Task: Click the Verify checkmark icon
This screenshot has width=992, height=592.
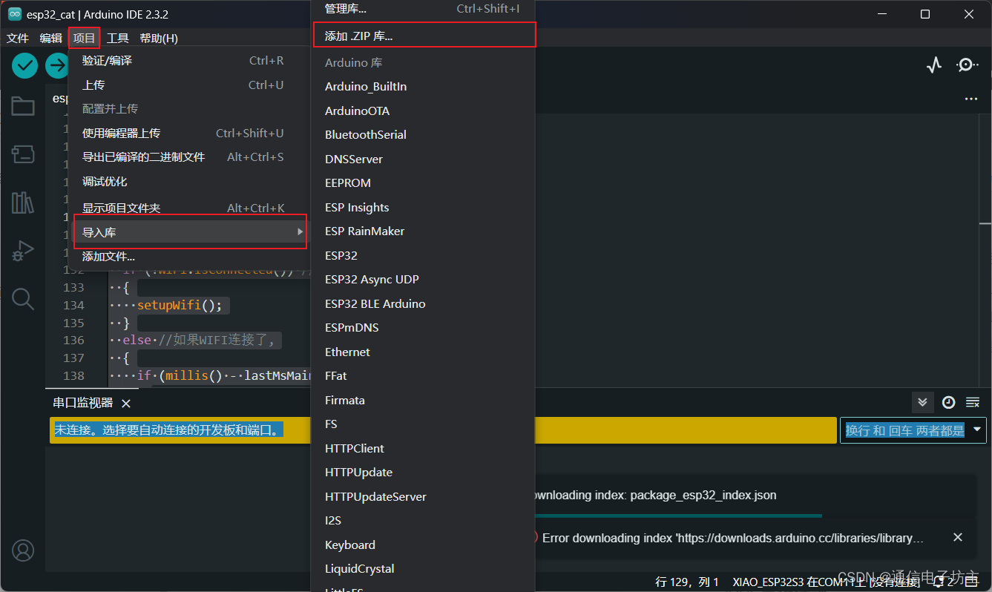Action: pyautogui.click(x=24, y=65)
